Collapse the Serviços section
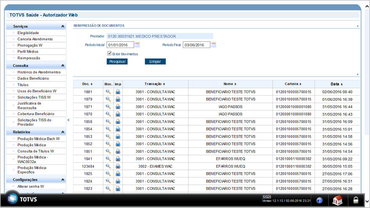 pos(63,26)
